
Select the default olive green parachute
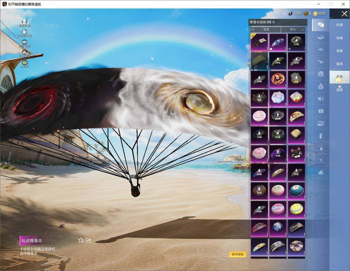point(259,61)
